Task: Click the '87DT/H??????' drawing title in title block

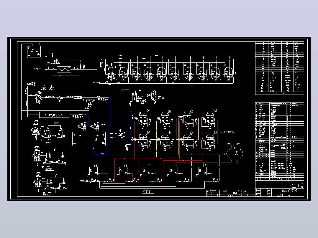Action: click(289, 191)
